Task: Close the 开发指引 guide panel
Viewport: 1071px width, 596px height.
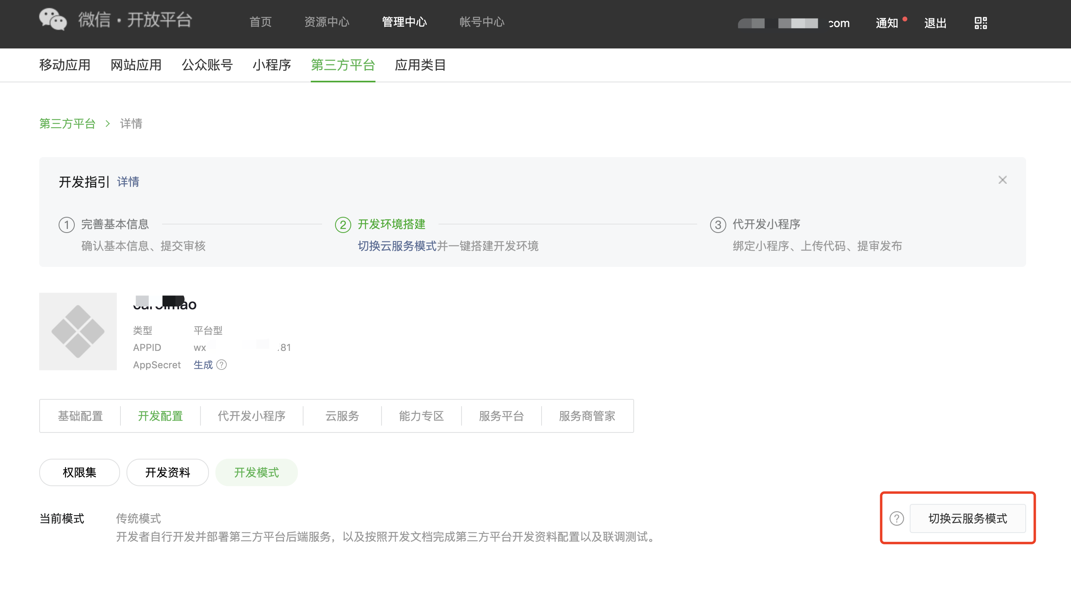Action: click(1002, 180)
